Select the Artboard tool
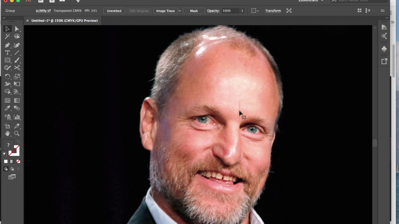Screen dimensions: 399x224 pyautogui.click(x=7, y=126)
